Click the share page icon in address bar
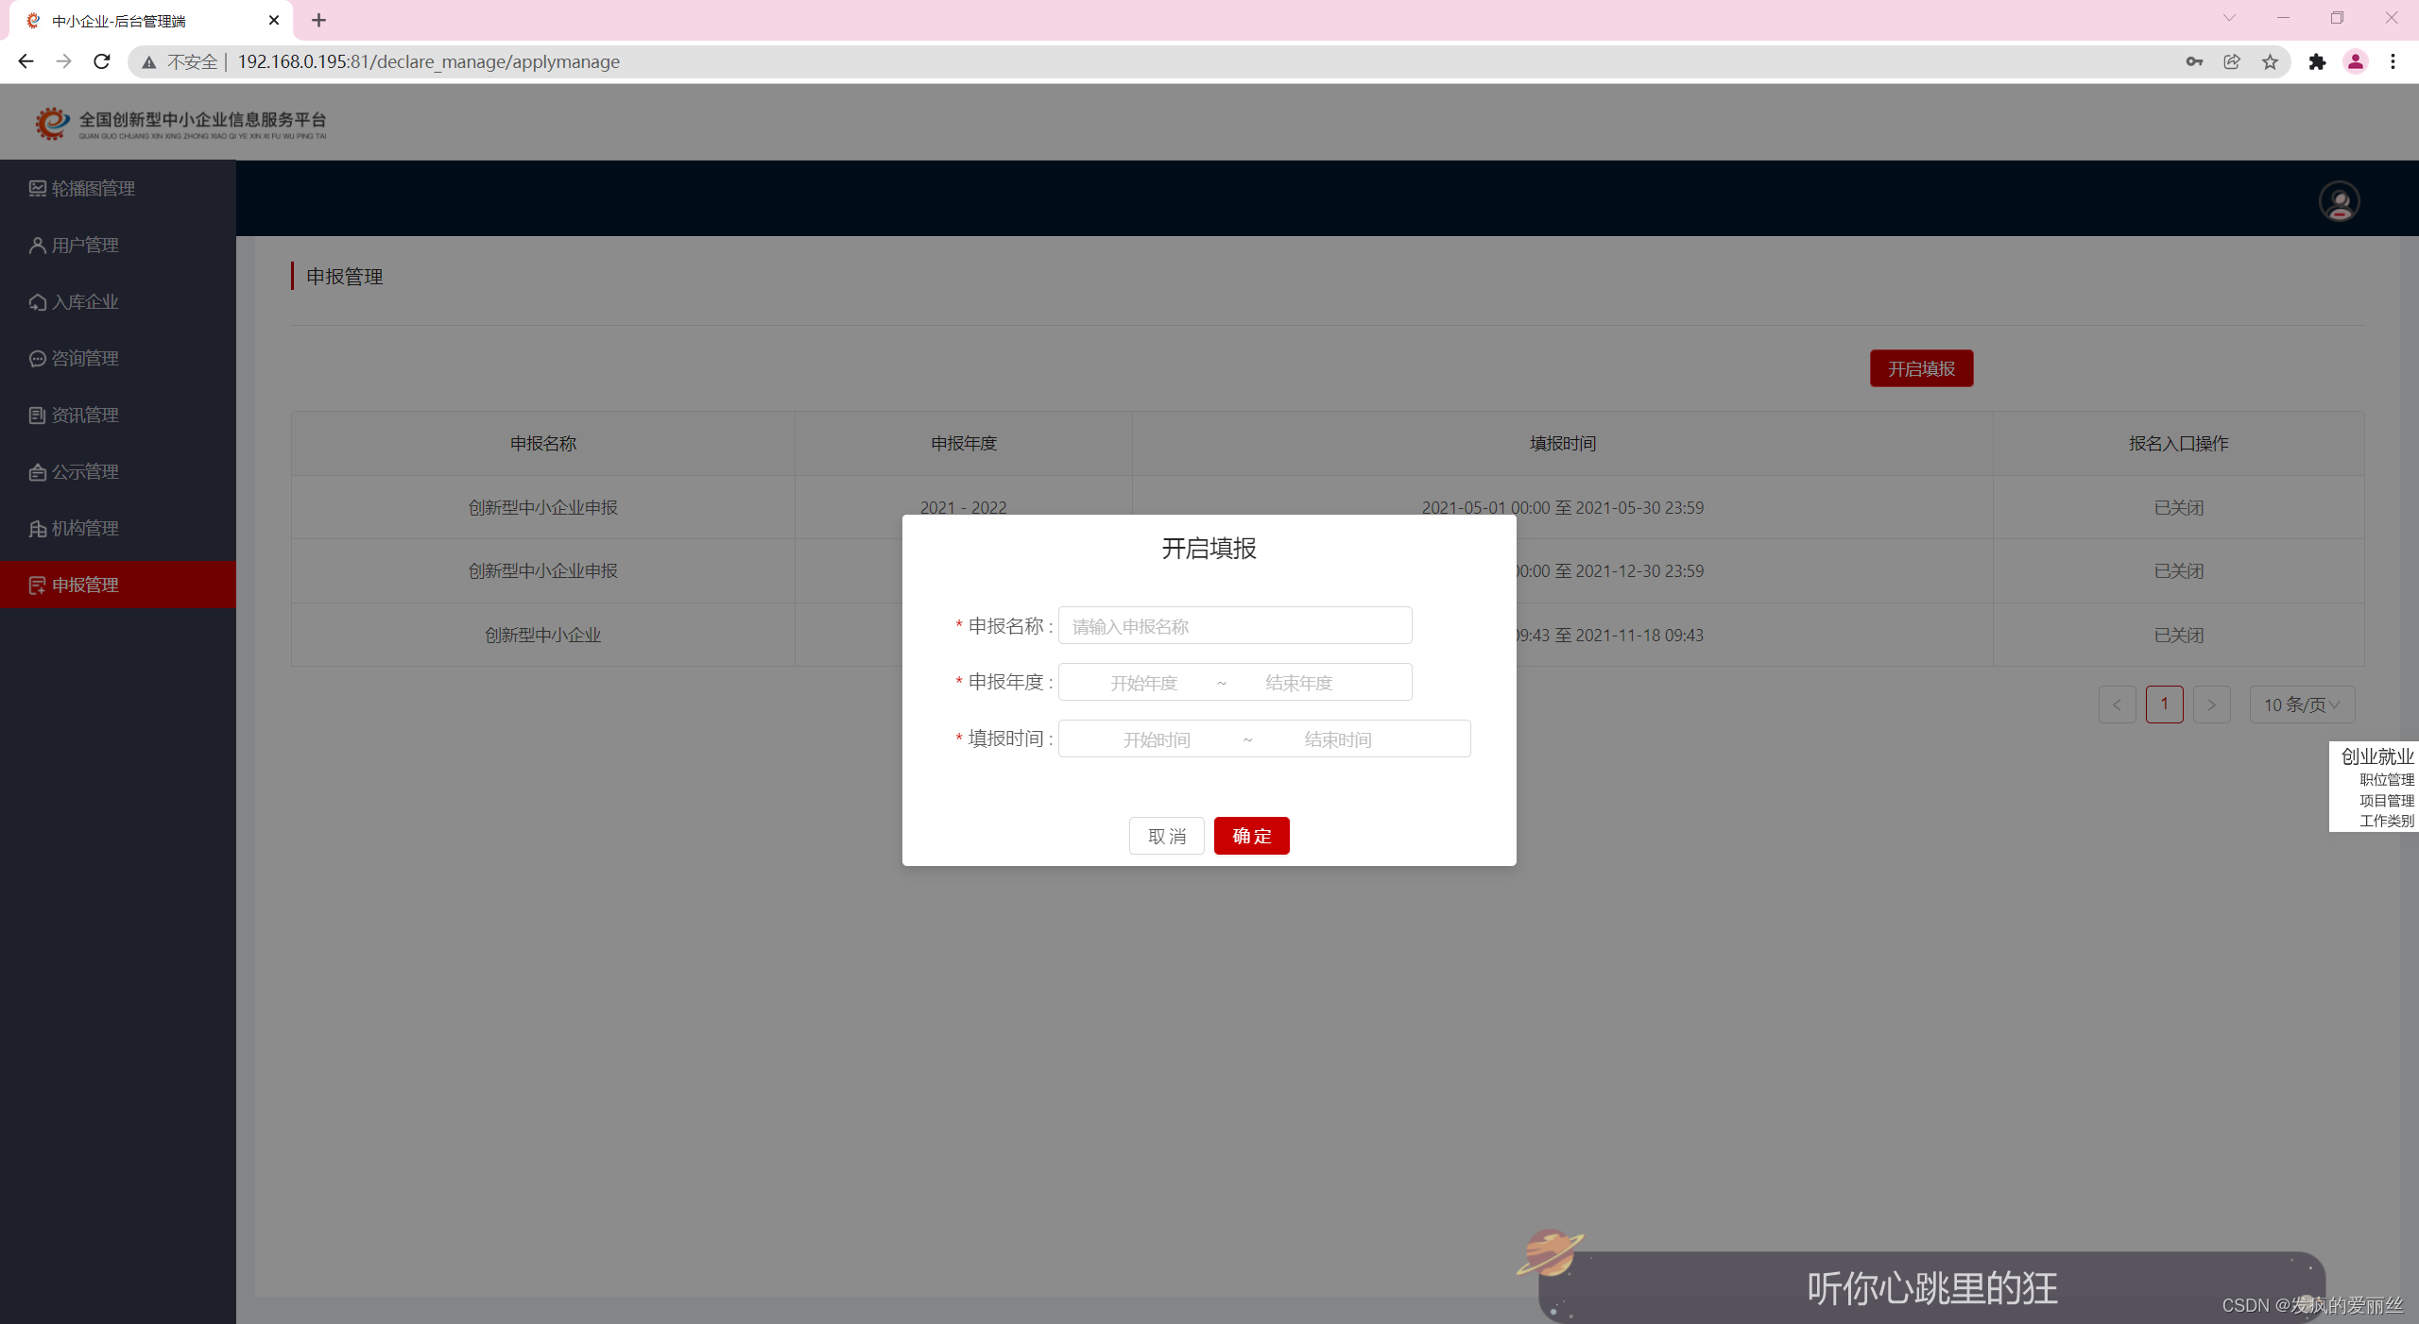The image size is (2419, 1324). click(2232, 61)
